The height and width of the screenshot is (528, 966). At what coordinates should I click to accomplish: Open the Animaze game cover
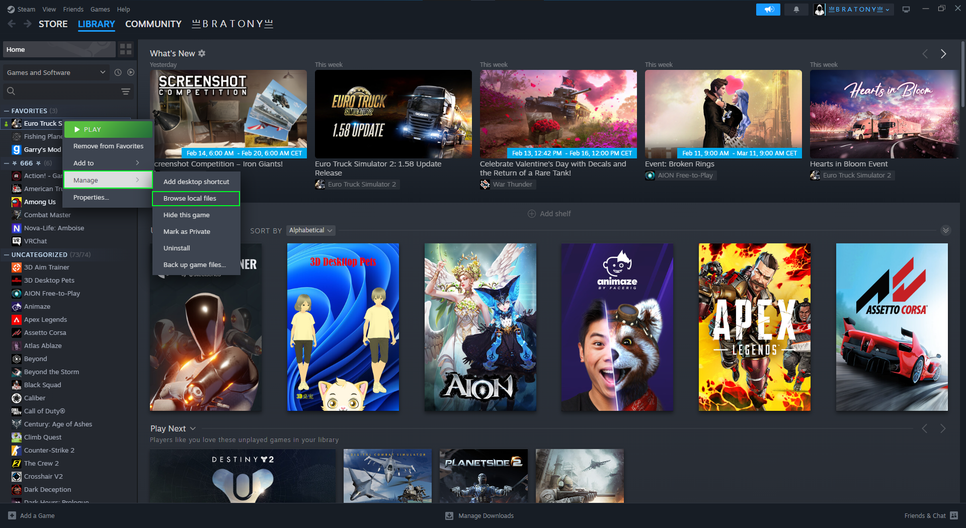[617, 327]
